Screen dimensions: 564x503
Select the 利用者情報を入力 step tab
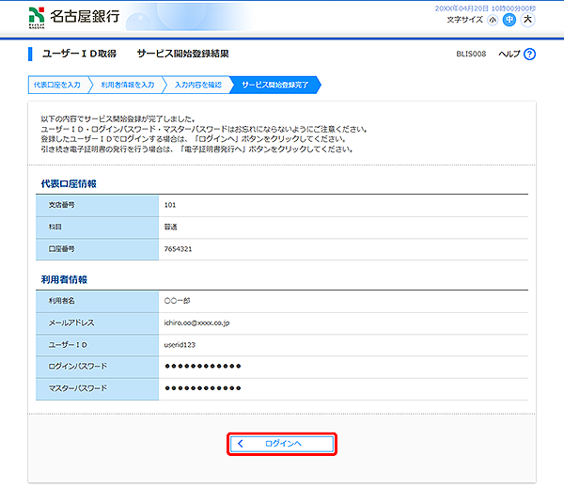[x=127, y=85]
